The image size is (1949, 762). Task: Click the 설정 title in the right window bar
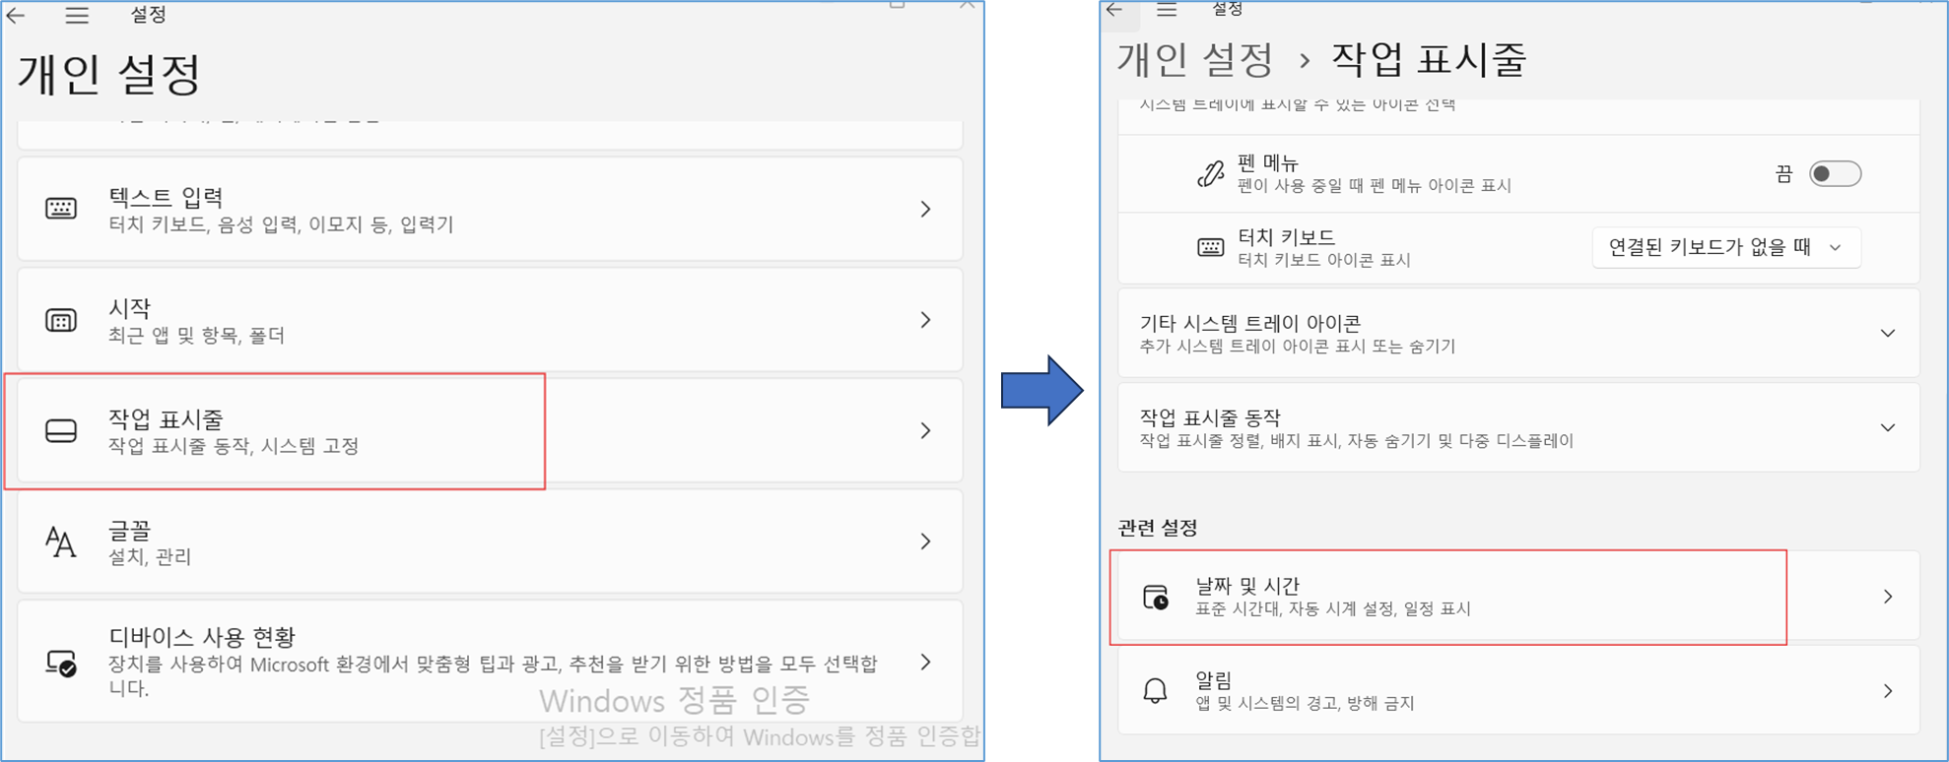pyautogui.click(x=1228, y=9)
